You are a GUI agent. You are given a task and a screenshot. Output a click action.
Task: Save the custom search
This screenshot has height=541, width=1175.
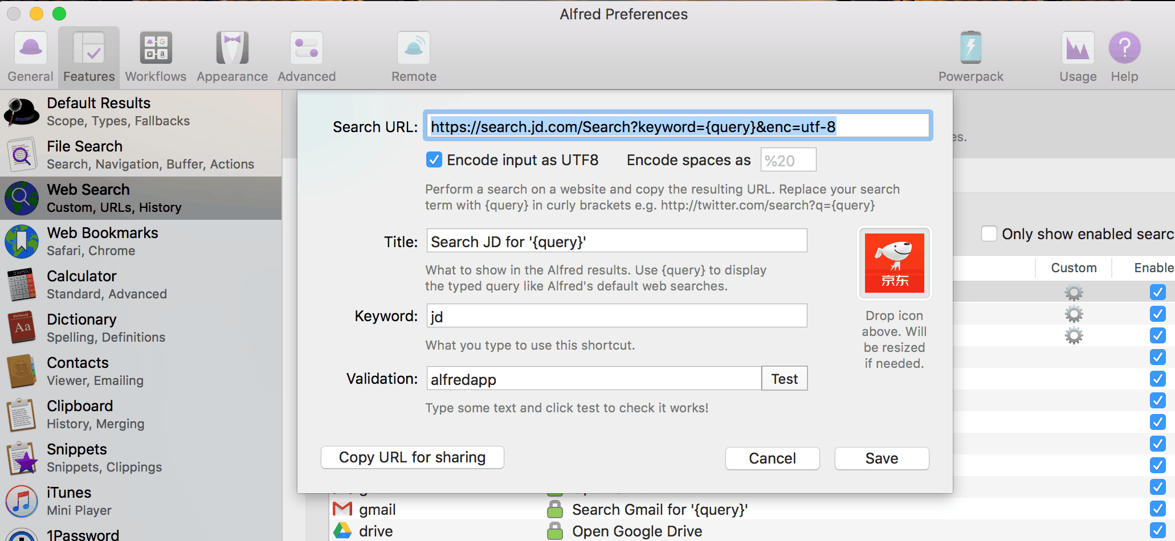pos(882,458)
